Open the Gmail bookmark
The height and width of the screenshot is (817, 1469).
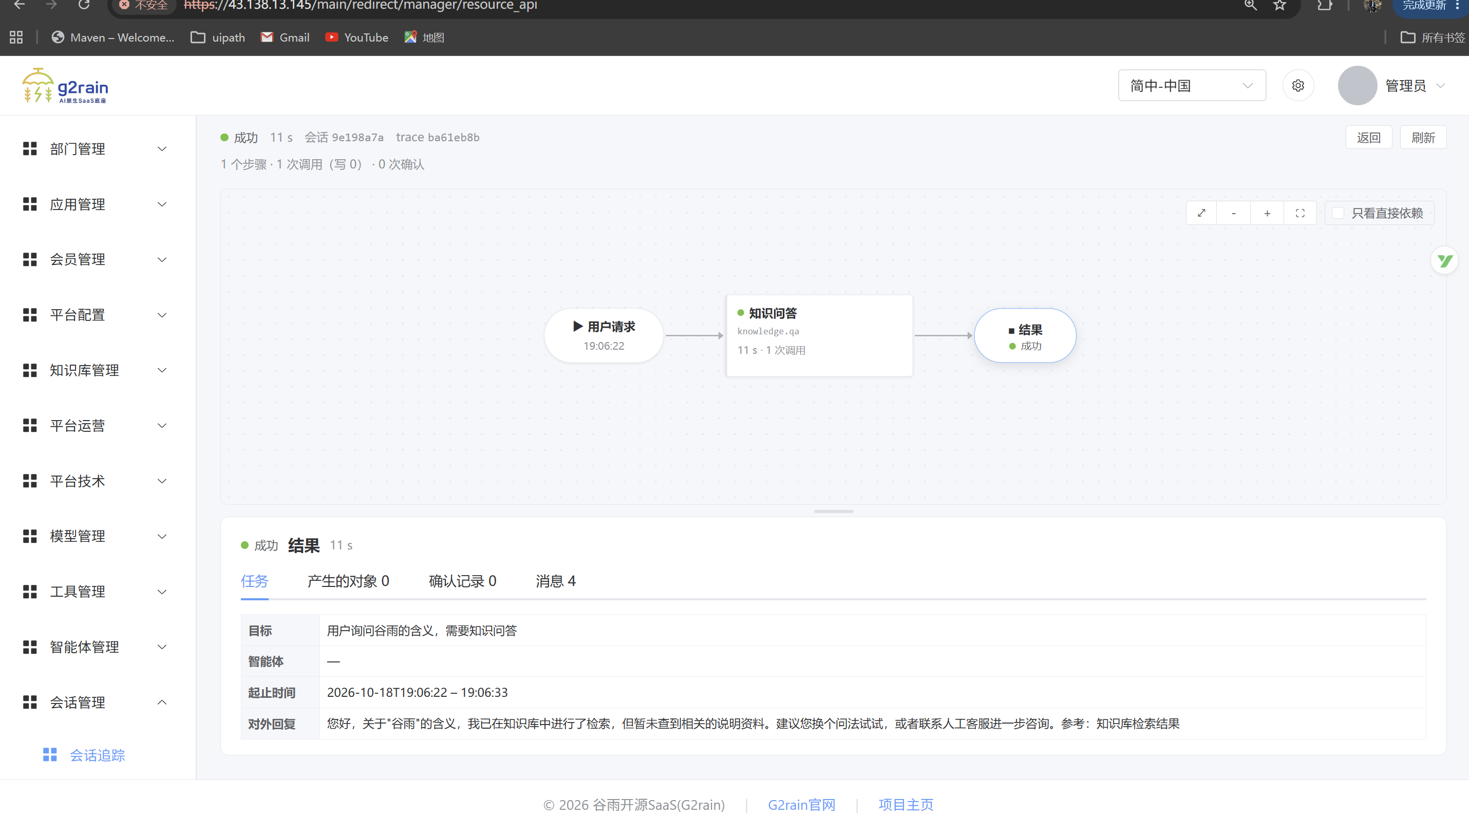pos(285,37)
